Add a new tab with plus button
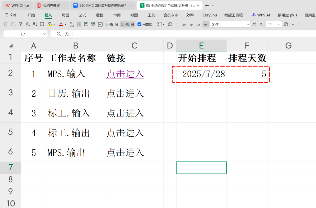Viewport: 316px width, 208px height. (x=207, y=6)
